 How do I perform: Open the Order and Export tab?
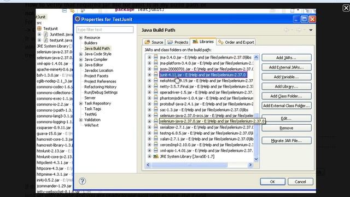point(236,42)
